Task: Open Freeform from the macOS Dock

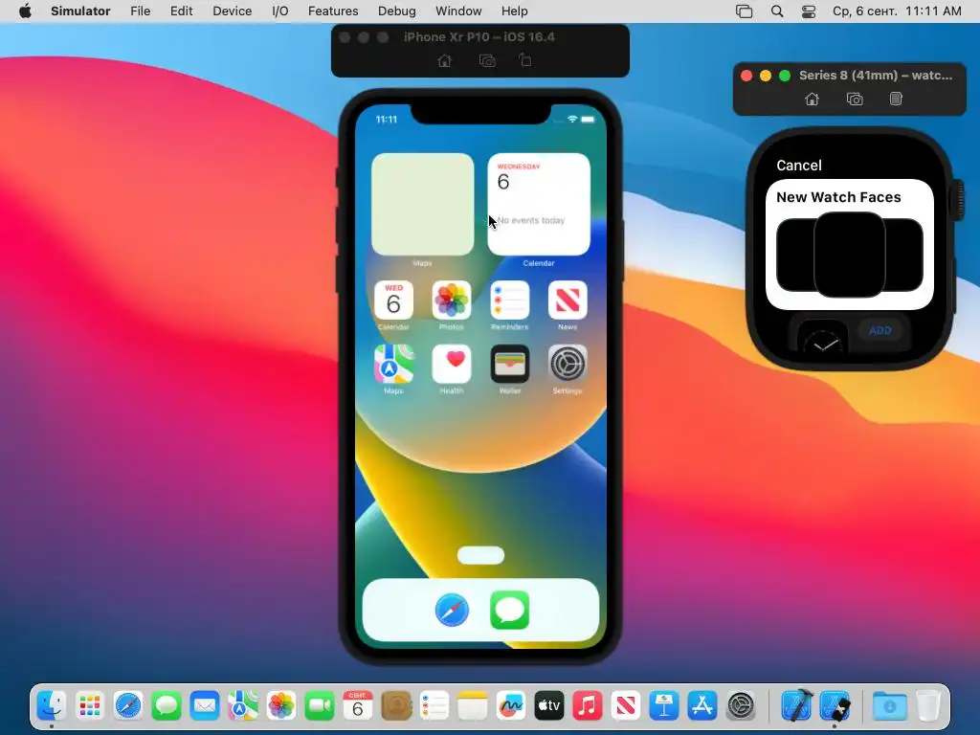Action: point(511,706)
